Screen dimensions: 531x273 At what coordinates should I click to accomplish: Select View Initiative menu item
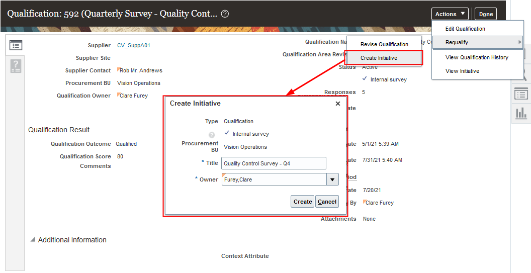pos(462,71)
